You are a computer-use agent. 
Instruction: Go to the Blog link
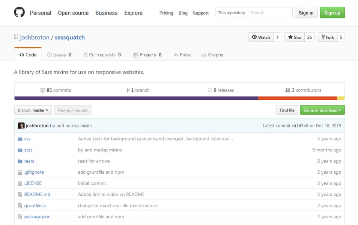[183, 13]
